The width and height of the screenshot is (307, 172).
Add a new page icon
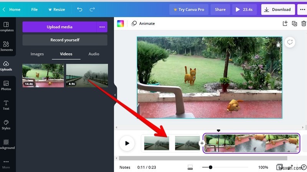(285, 23)
